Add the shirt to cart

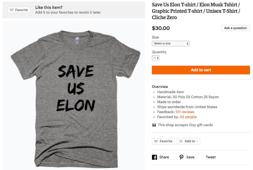click(201, 70)
